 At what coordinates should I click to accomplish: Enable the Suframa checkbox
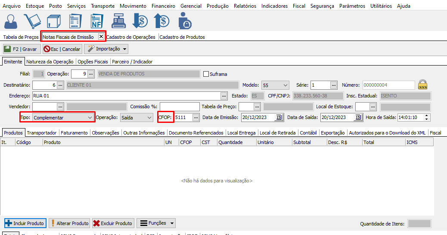206,74
